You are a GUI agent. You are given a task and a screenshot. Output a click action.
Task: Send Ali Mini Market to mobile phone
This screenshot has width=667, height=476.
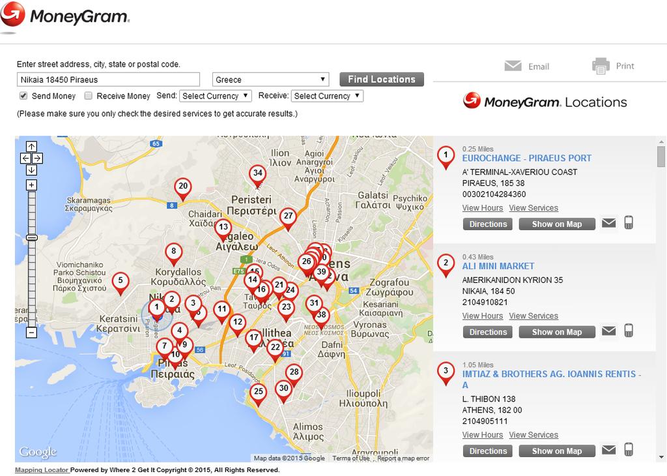click(x=629, y=331)
